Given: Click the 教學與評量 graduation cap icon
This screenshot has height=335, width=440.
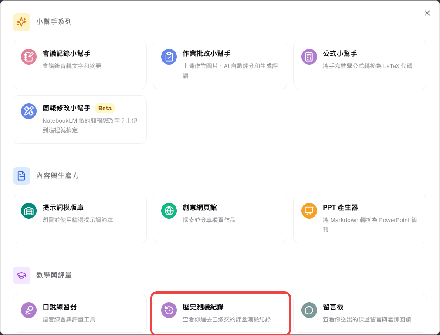Looking at the screenshot, I should tap(22, 275).
